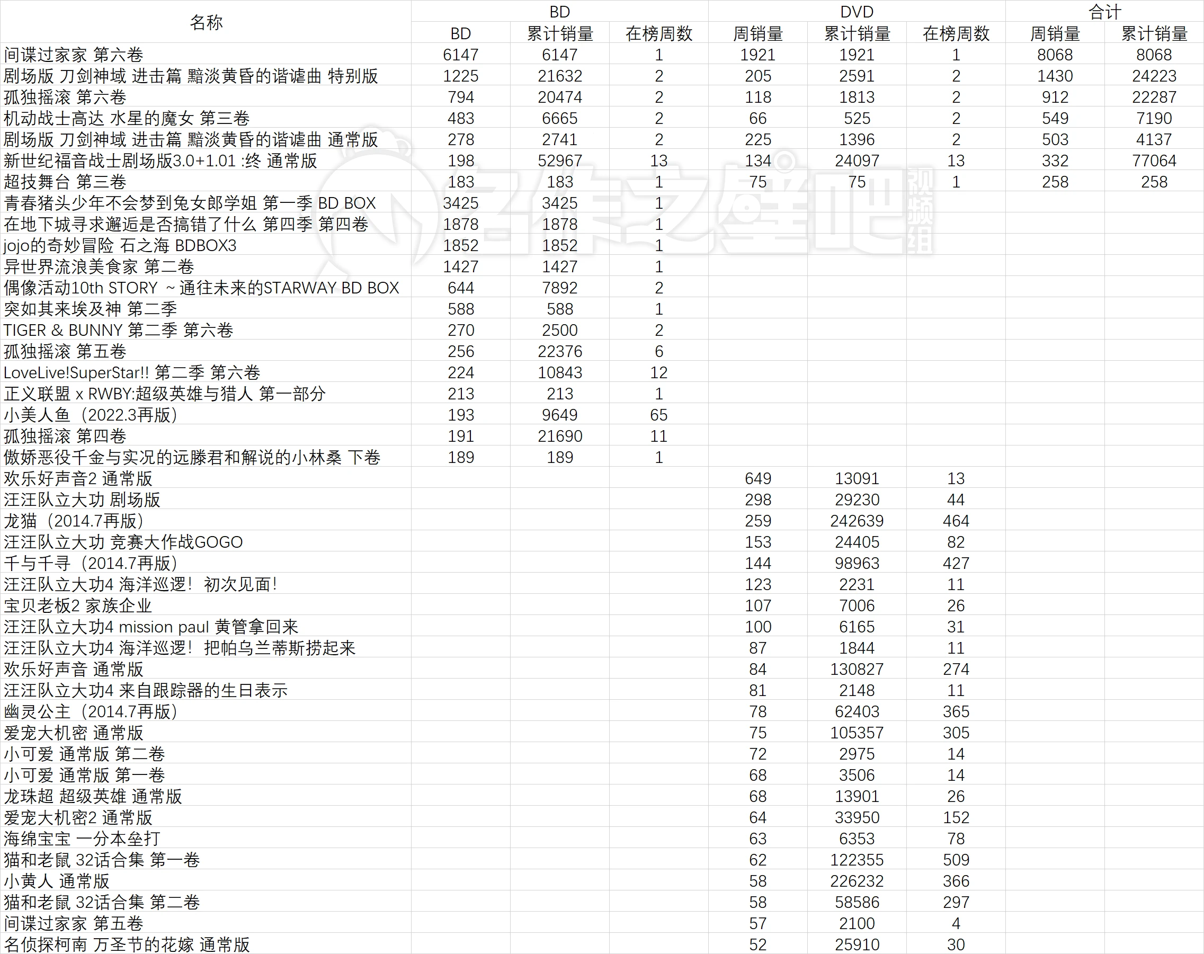Click the title 剧场版 刀剑神域 进击篇 黯淡黄昏的谐谑曲 通常版
The width and height of the screenshot is (1204, 954).
(x=191, y=140)
